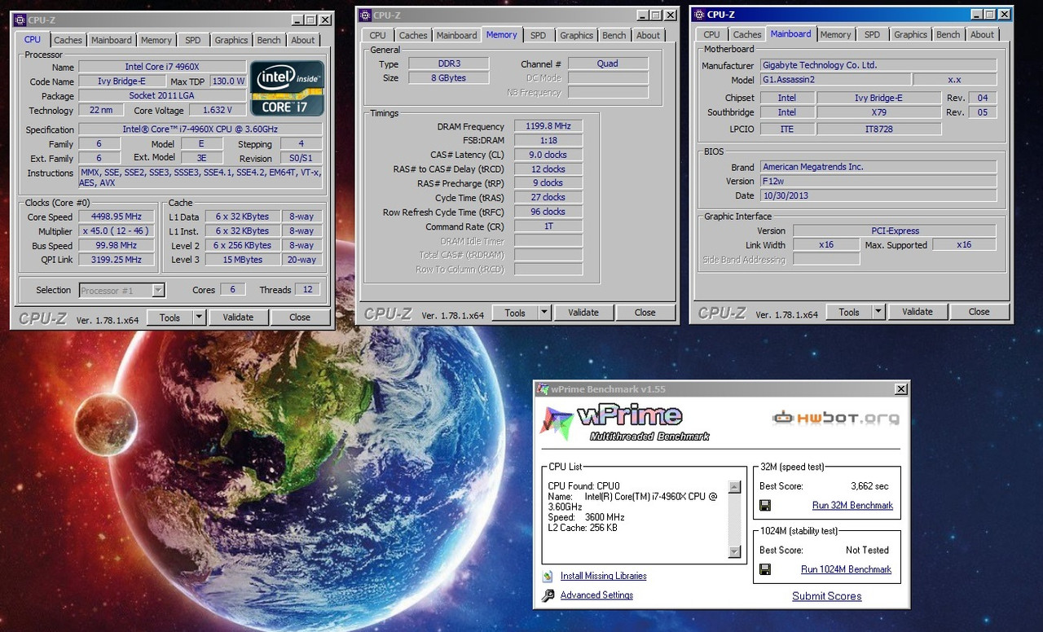Click the CPU-Z title icon in Memory window
The width and height of the screenshot is (1043, 632).
pos(366,15)
